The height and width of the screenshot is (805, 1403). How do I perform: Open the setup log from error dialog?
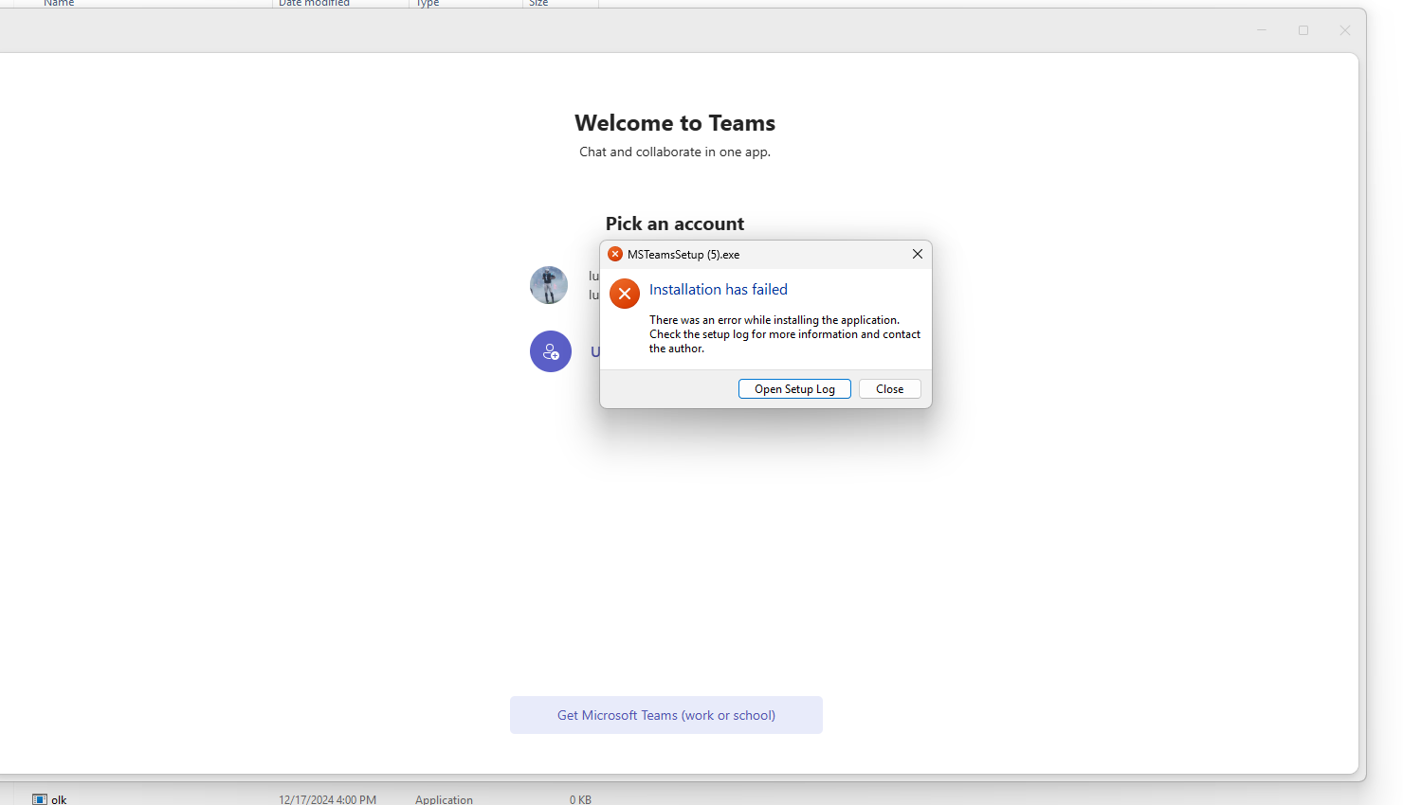pos(794,389)
